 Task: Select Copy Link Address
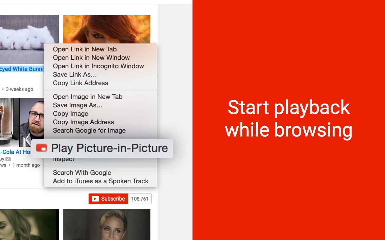(x=80, y=83)
